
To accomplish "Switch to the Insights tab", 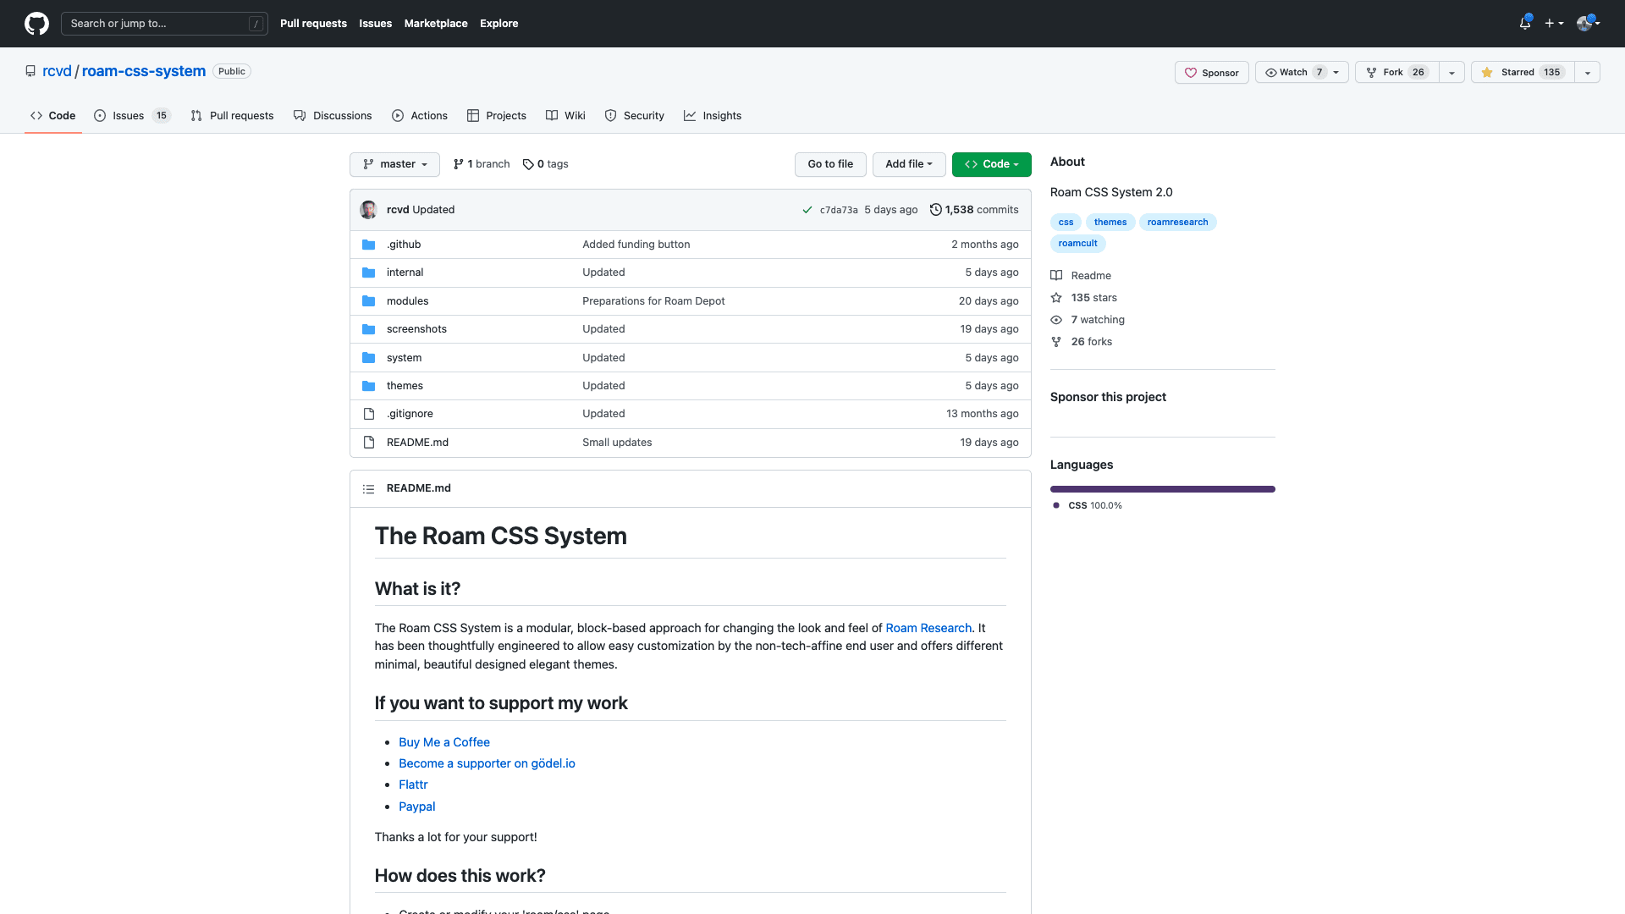I will point(713,116).
